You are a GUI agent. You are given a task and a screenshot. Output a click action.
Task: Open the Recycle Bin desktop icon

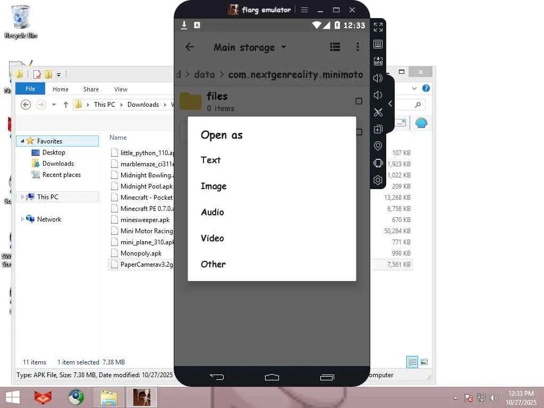pyautogui.click(x=21, y=21)
